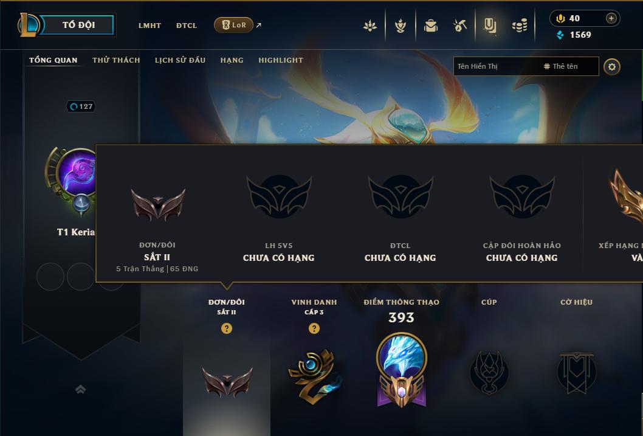Open the Store coins icon
The image size is (643, 436).
[x=520, y=26]
